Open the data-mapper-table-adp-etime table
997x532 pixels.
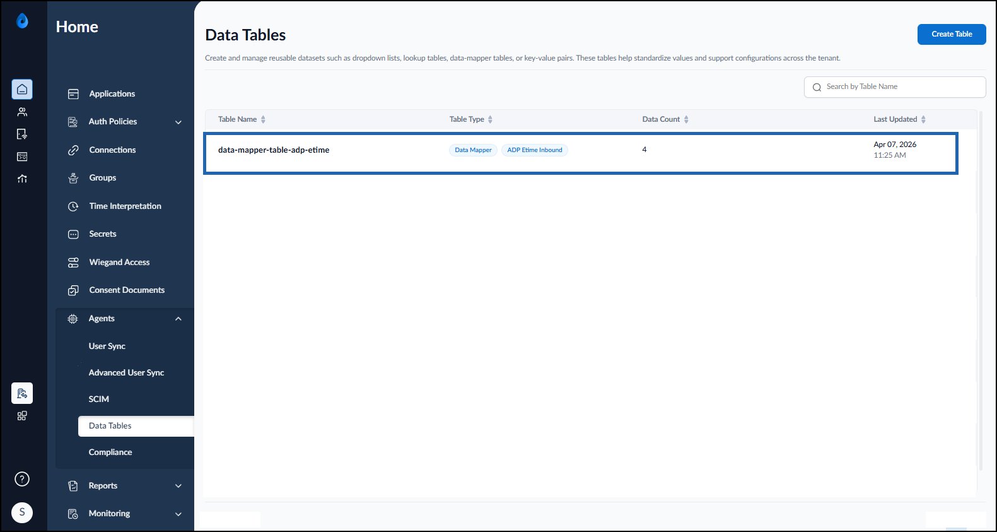274,150
